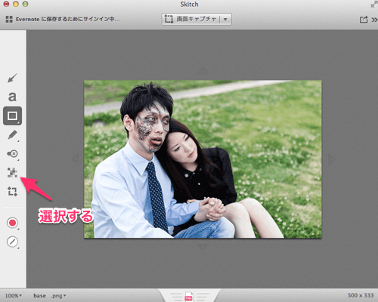
Task: Click the Evernote sign-in status icon
Action: (x=9, y=20)
